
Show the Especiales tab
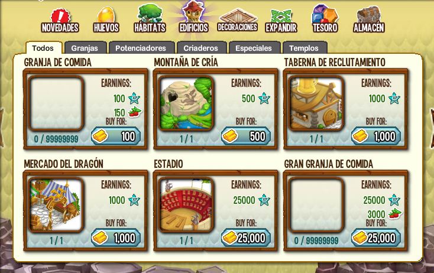click(x=254, y=48)
